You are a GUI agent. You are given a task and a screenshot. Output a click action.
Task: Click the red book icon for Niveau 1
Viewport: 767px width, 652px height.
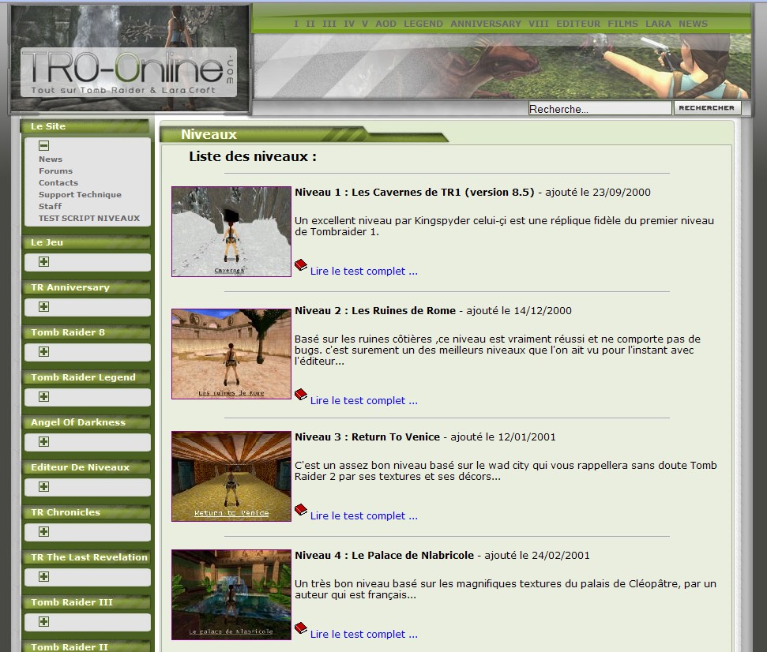pos(301,265)
